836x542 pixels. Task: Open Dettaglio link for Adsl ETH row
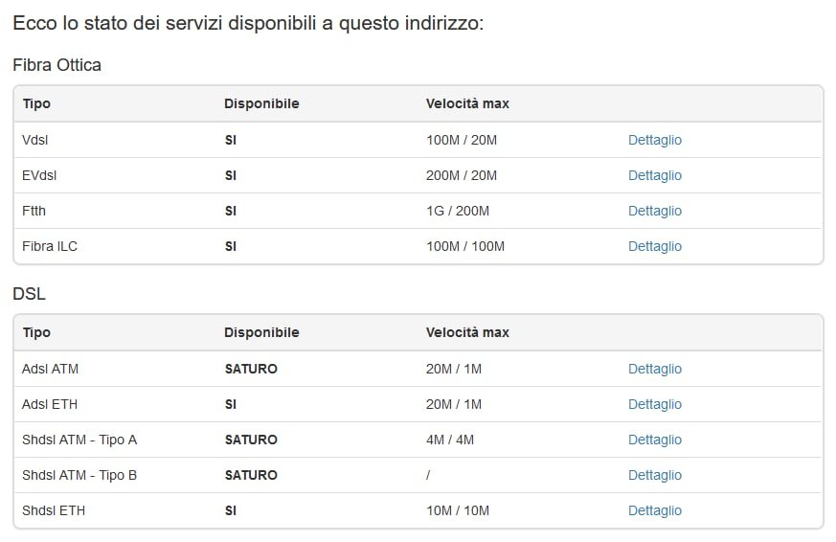click(x=655, y=404)
